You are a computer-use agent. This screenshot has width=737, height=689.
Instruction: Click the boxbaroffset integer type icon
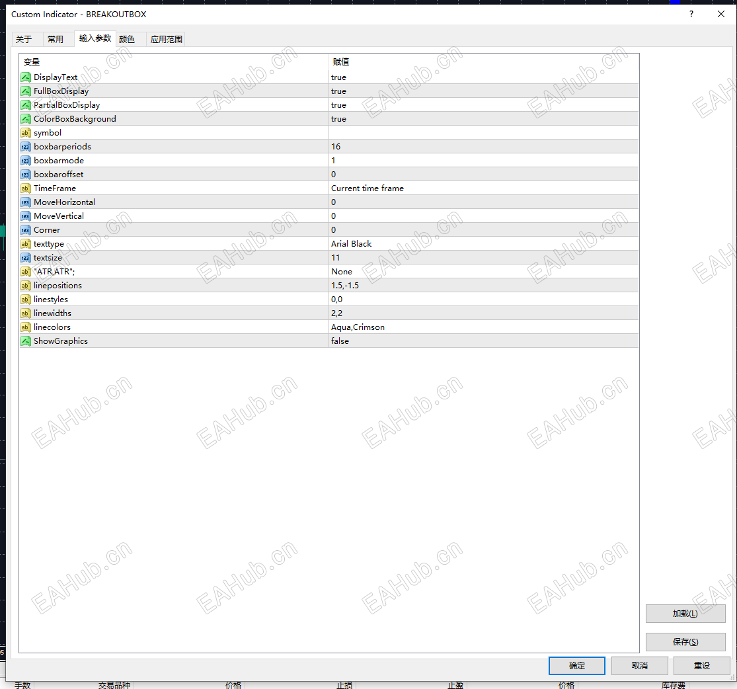pos(25,174)
